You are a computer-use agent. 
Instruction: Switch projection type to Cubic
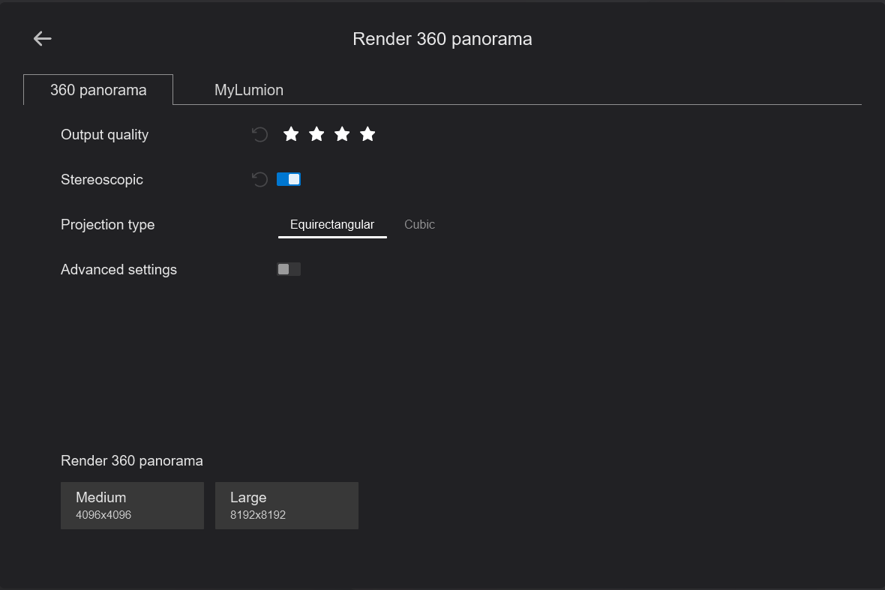pyautogui.click(x=419, y=225)
